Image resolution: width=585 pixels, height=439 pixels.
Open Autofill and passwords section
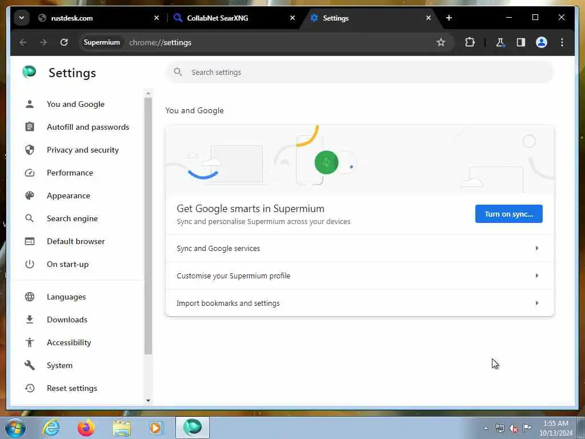[x=88, y=127]
